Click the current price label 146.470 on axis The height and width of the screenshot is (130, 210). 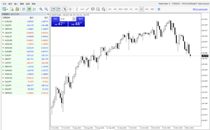pos(205,56)
